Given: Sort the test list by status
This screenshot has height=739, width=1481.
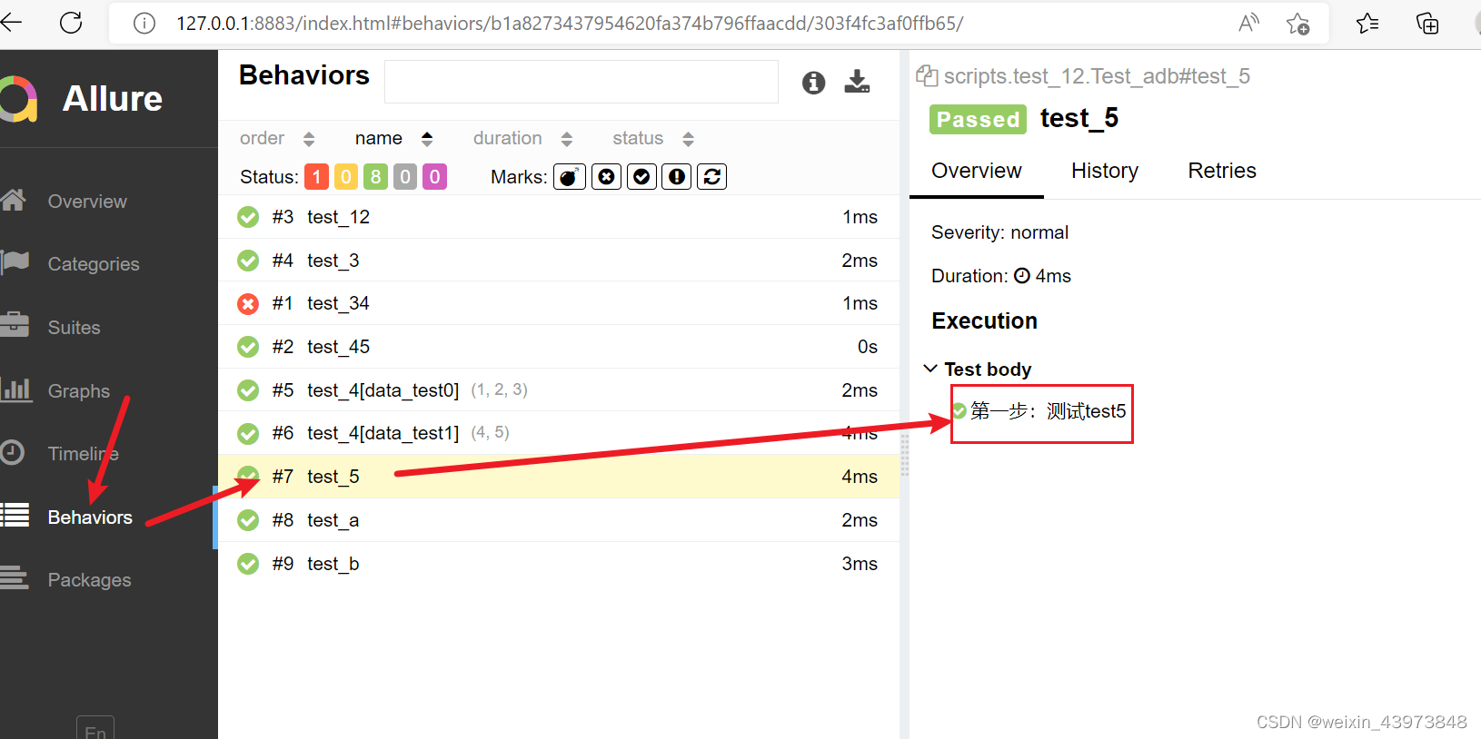Looking at the screenshot, I should coord(652,138).
